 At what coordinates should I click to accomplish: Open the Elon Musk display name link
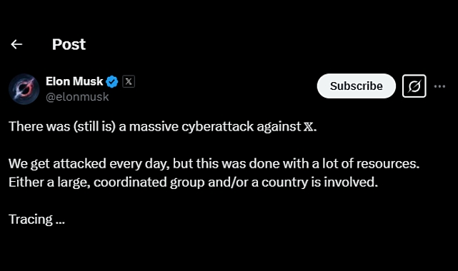(x=74, y=81)
